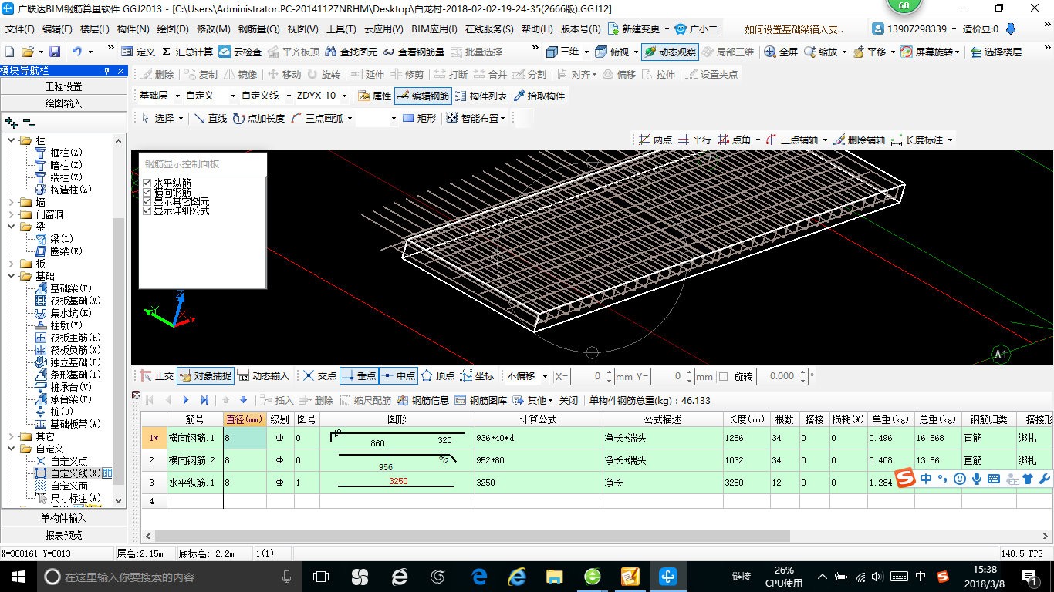Open the 三点画弧 arc dropdown arrow
Viewport: 1054px width, 592px height.
click(350, 118)
